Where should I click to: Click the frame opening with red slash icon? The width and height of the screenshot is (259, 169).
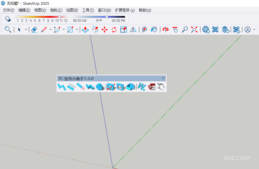pos(111,87)
